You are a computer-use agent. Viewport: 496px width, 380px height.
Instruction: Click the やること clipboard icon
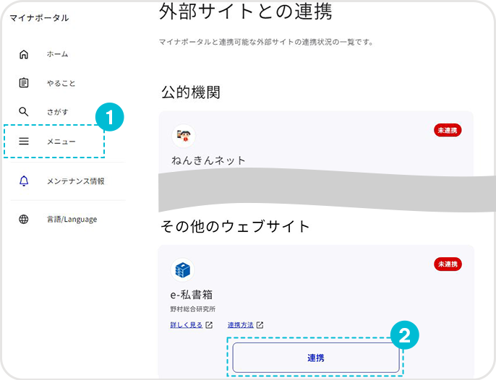tap(24, 83)
